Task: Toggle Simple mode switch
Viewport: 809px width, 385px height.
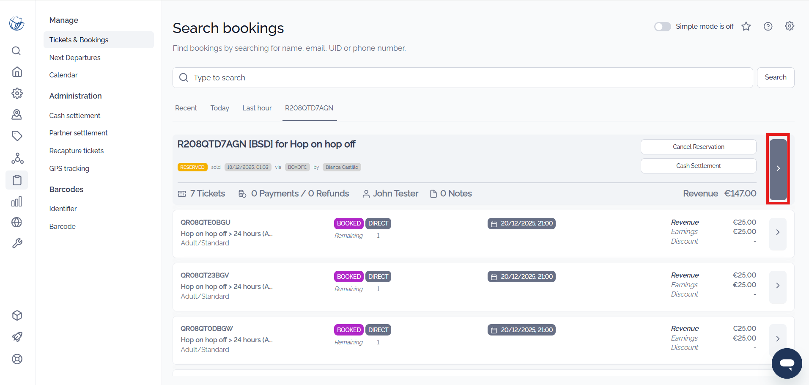Action: click(x=662, y=27)
